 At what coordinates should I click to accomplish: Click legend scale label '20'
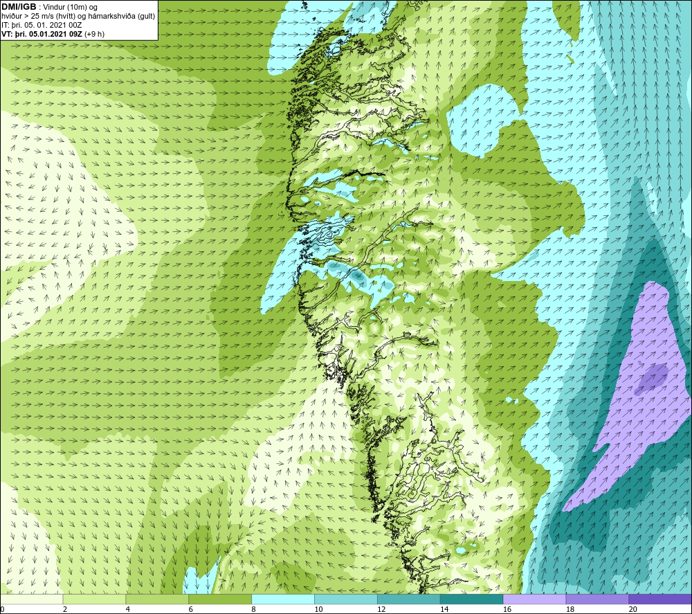click(x=633, y=609)
